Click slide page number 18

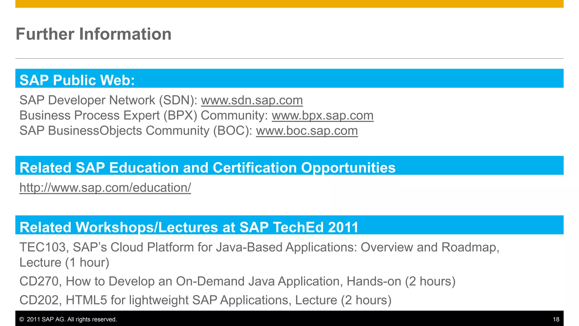[556, 319]
